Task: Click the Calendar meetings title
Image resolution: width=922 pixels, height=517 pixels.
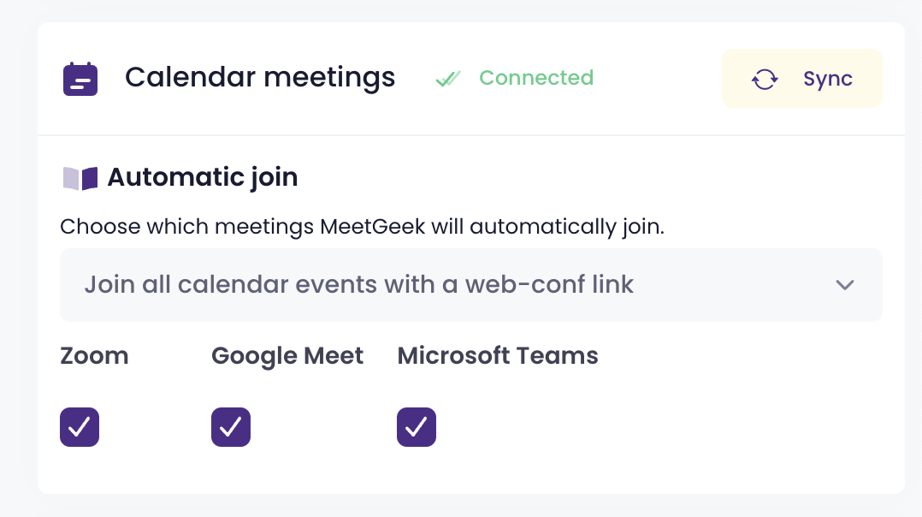Action: [260, 78]
